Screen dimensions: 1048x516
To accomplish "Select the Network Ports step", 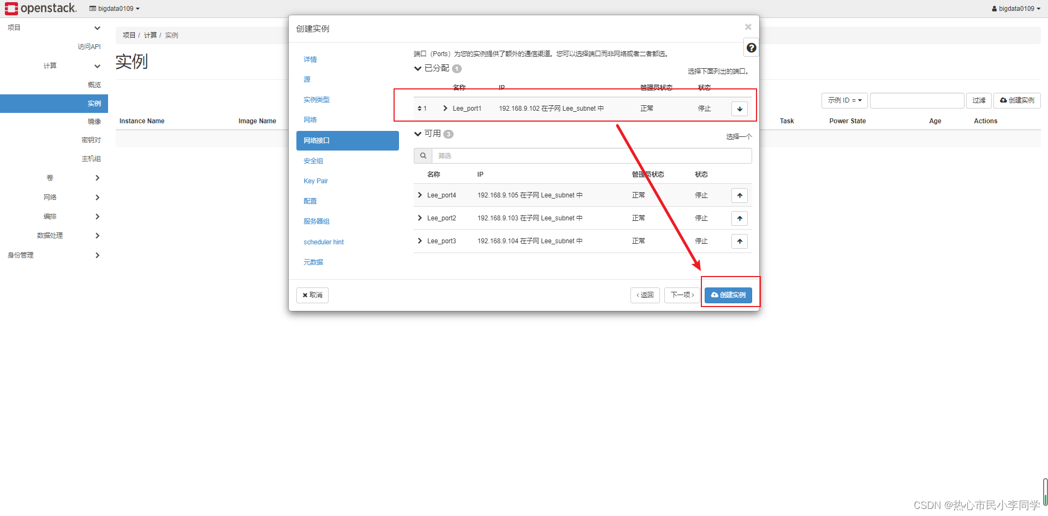I will click(x=348, y=141).
